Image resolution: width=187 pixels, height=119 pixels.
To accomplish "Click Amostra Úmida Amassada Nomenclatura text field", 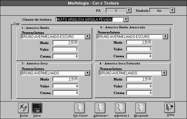I will tap(130, 37).
